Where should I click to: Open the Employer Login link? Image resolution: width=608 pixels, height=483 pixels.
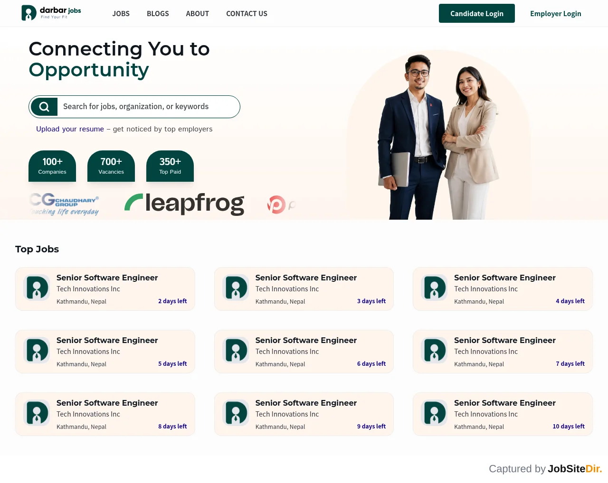(x=556, y=13)
